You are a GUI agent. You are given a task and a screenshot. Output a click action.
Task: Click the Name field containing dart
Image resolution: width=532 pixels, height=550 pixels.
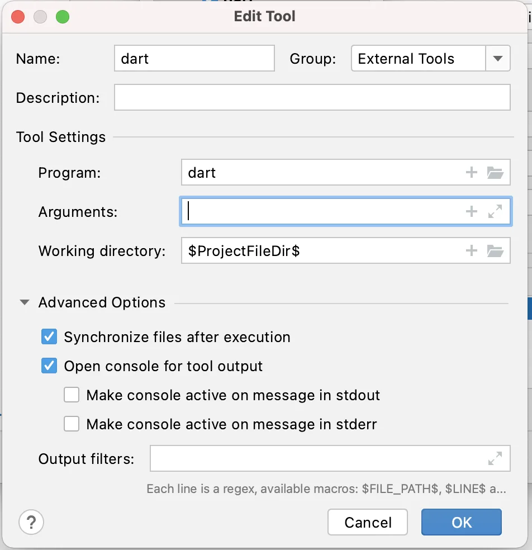click(x=194, y=59)
